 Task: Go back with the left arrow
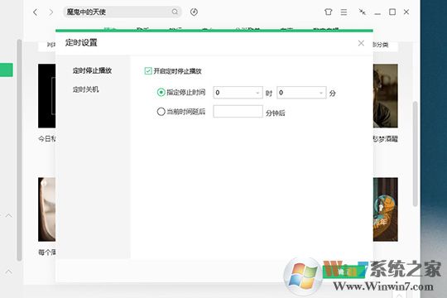35,12
